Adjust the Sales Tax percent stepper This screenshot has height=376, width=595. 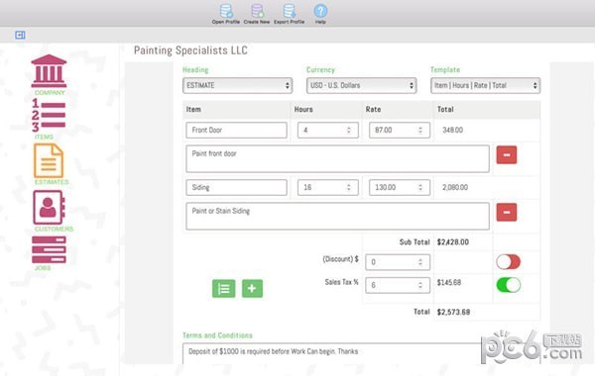pyautogui.click(x=420, y=285)
